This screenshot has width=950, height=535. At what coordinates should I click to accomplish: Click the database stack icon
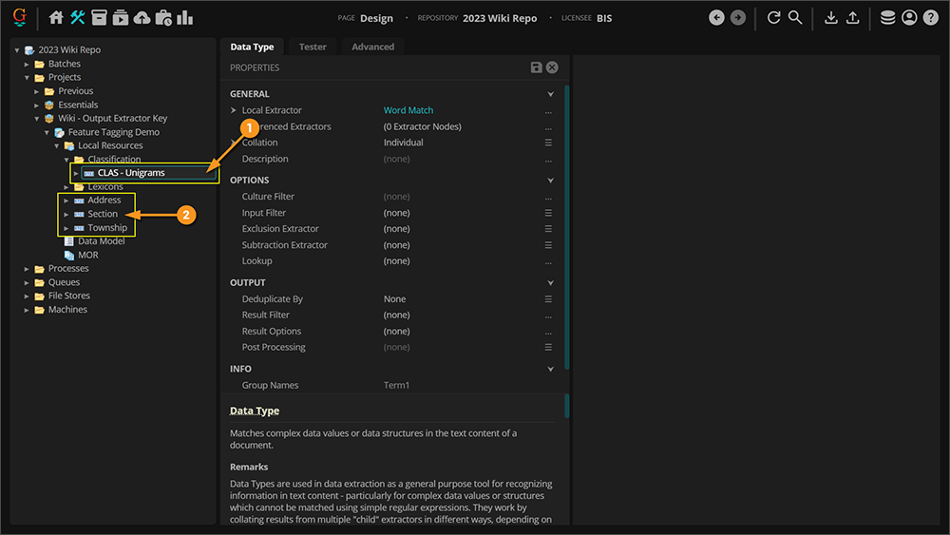coord(887,17)
